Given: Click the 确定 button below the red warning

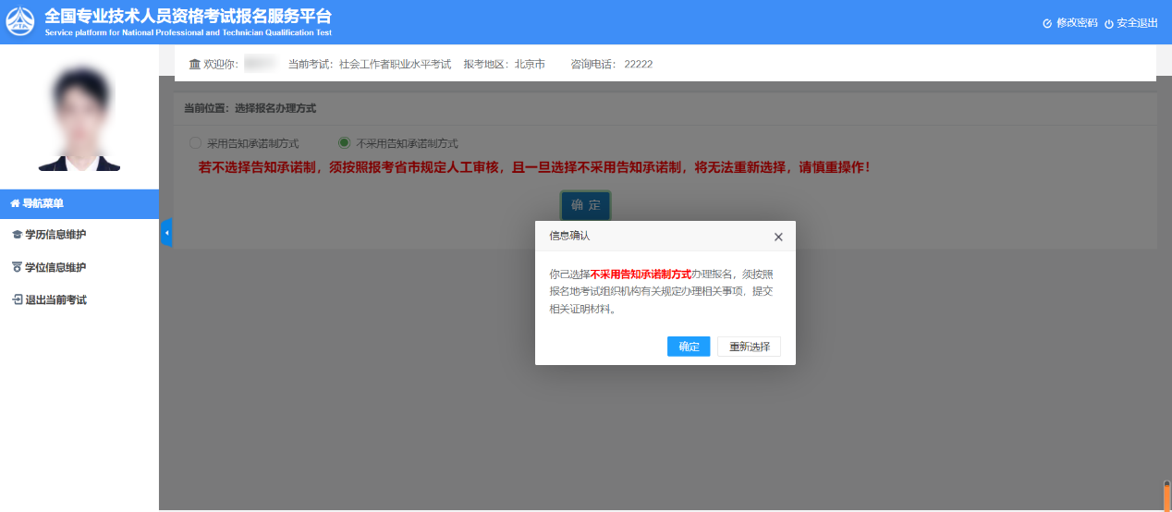Looking at the screenshot, I should (585, 205).
